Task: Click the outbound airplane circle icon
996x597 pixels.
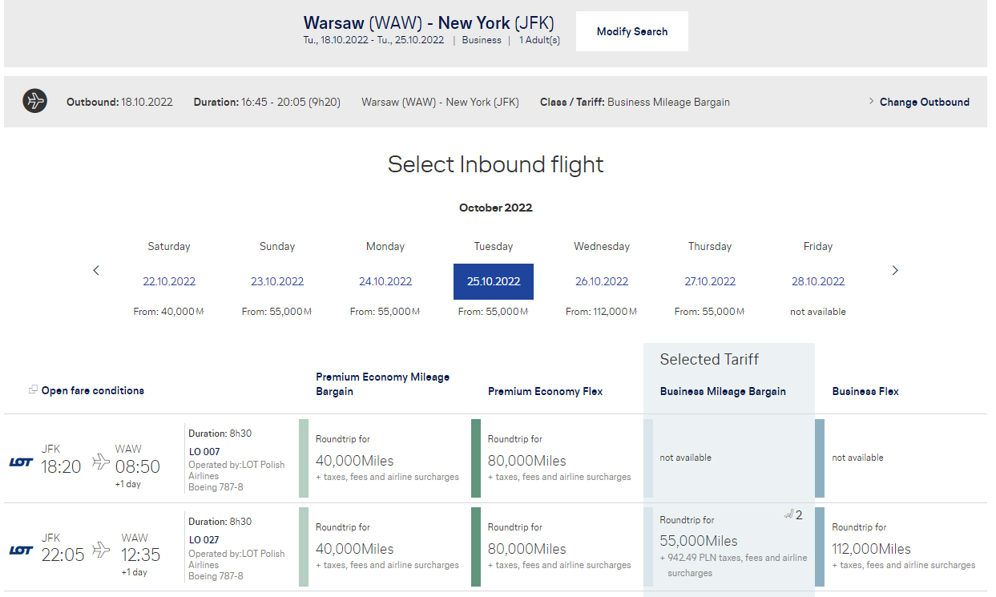Action: point(34,102)
